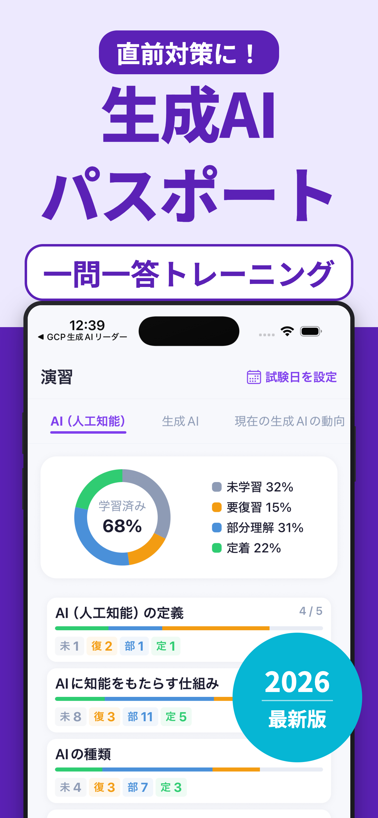Tap the back arrow to GCP 生成AIリーダー
Viewport: 378px width, 818px height.
41,337
